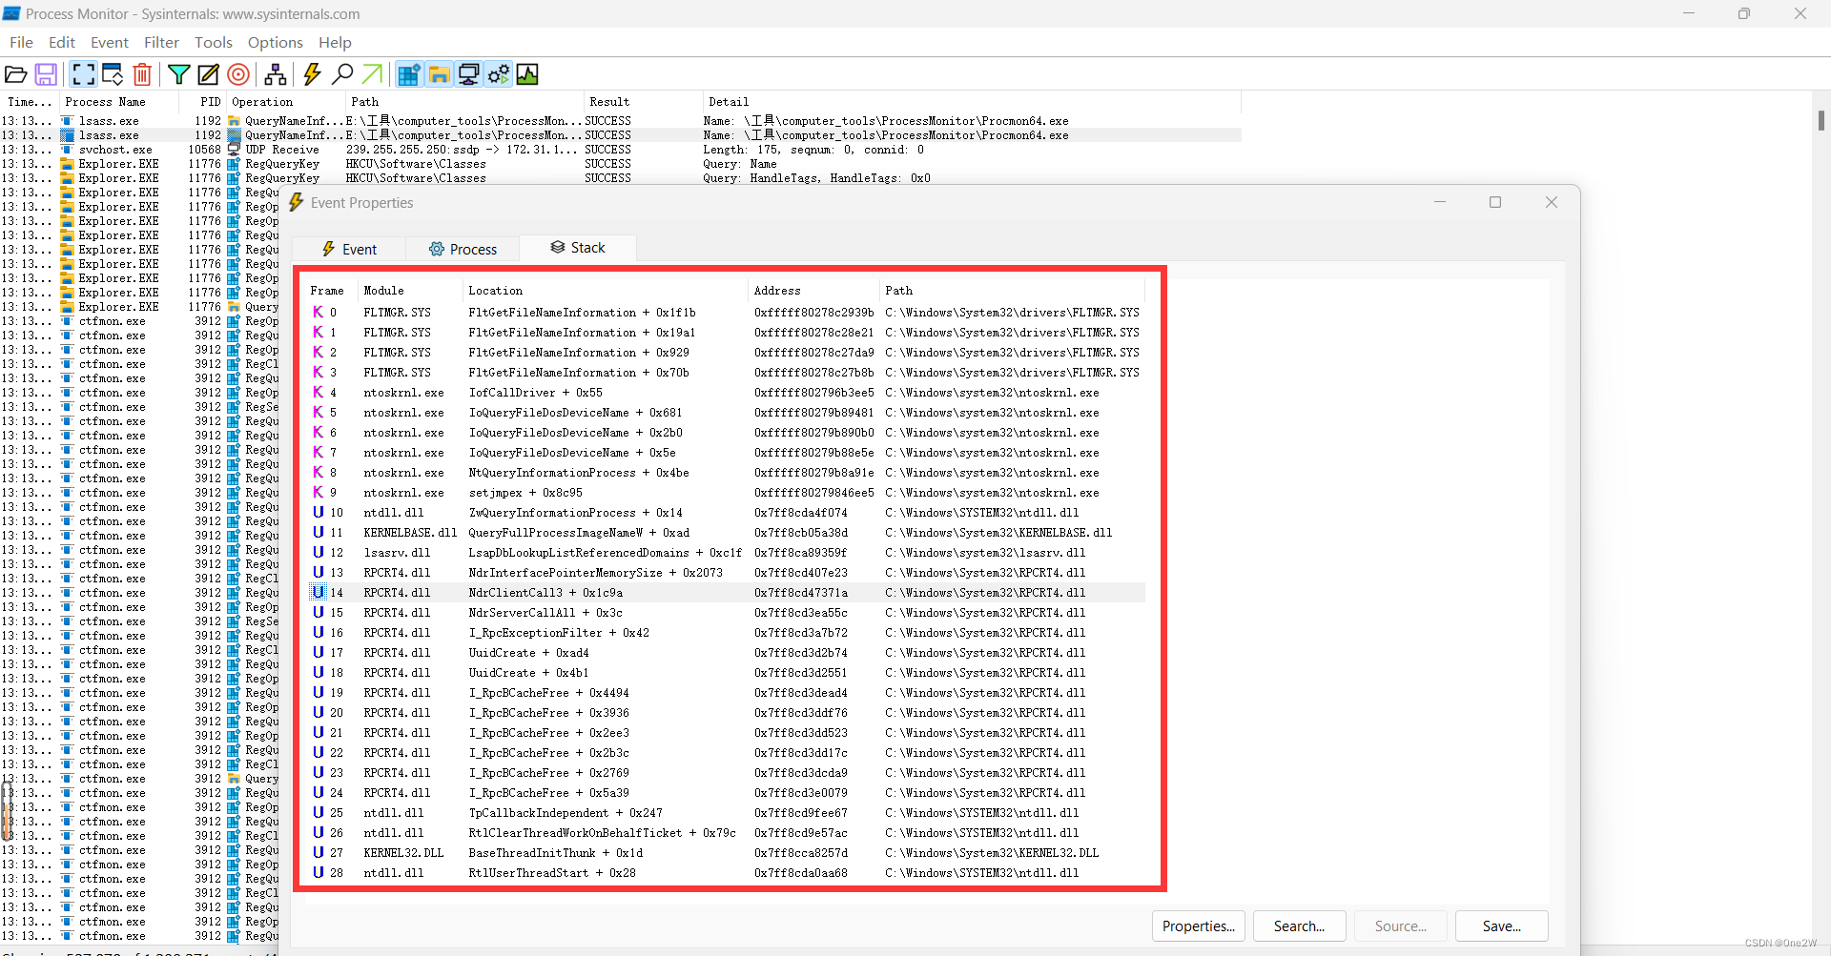
Task: Select frame 27 KERNEL32.DLL BaseThreadInitThunk row
Action: click(x=724, y=853)
